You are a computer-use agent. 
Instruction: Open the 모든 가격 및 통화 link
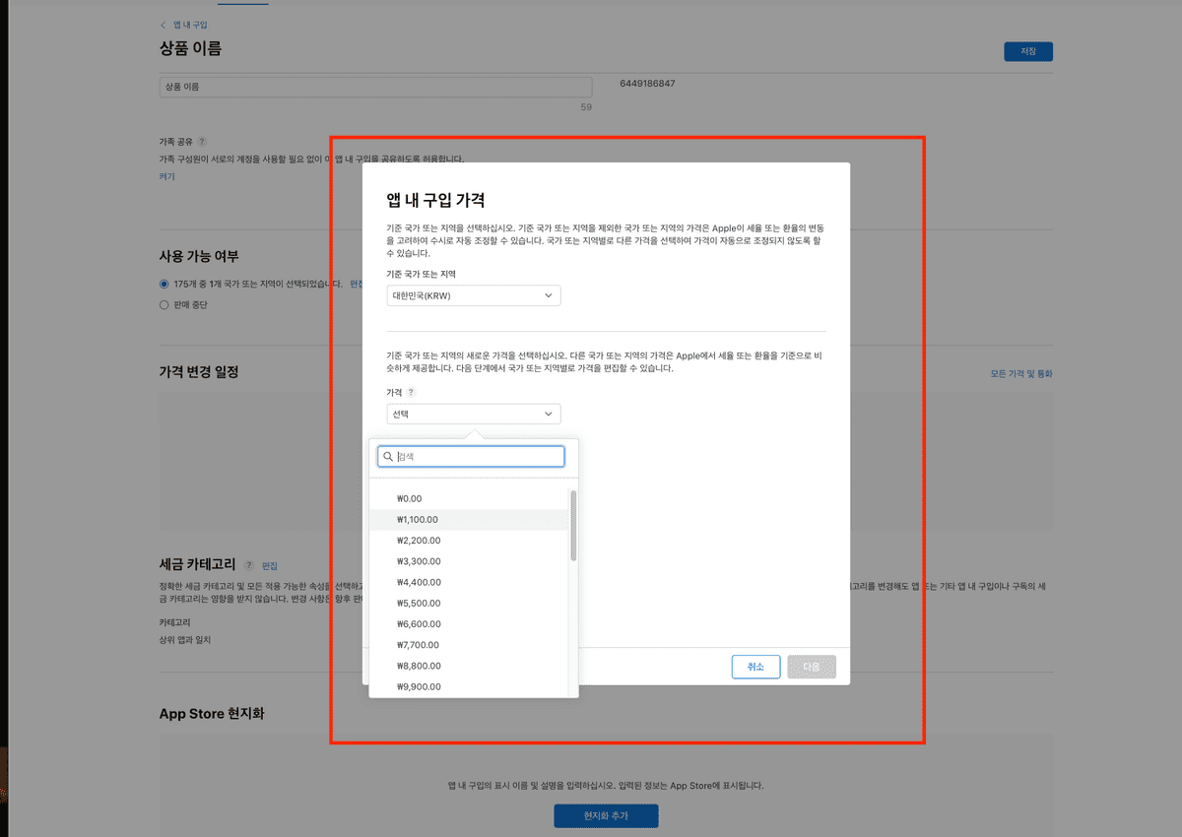[x=1021, y=374]
